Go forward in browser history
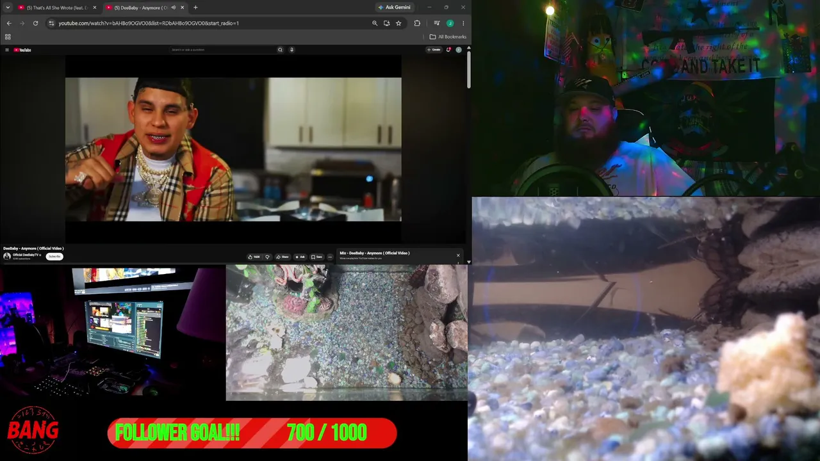The width and height of the screenshot is (820, 461). 22,23
